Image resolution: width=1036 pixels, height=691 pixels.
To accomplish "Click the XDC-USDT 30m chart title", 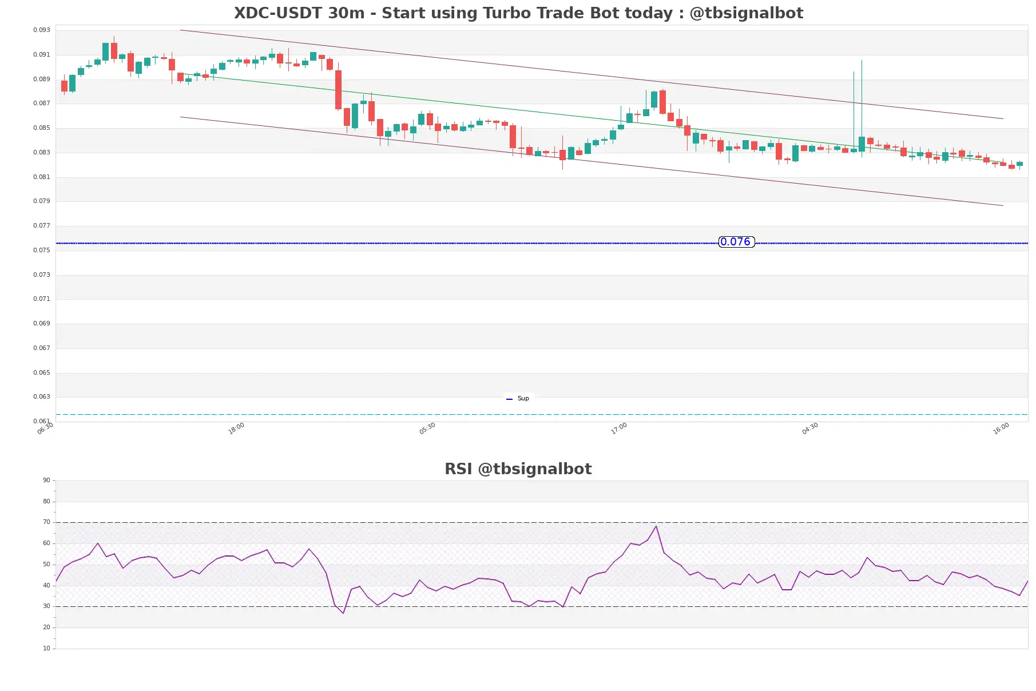I will pos(518,13).
